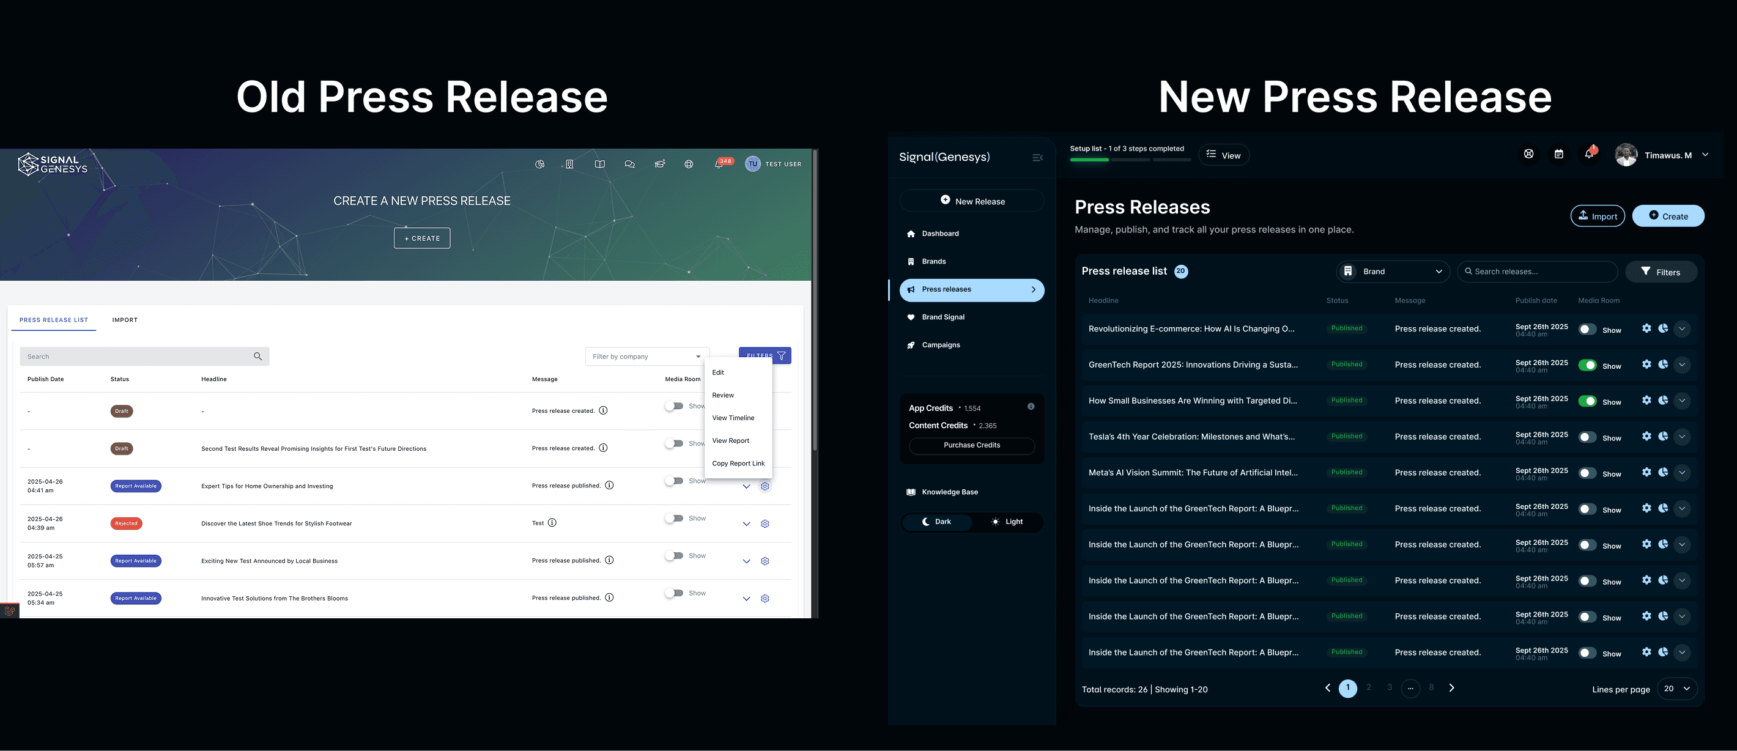This screenshot has width=1737, height=751.
Task: Select View Timeline from context menu
Action: pos(733,418)
